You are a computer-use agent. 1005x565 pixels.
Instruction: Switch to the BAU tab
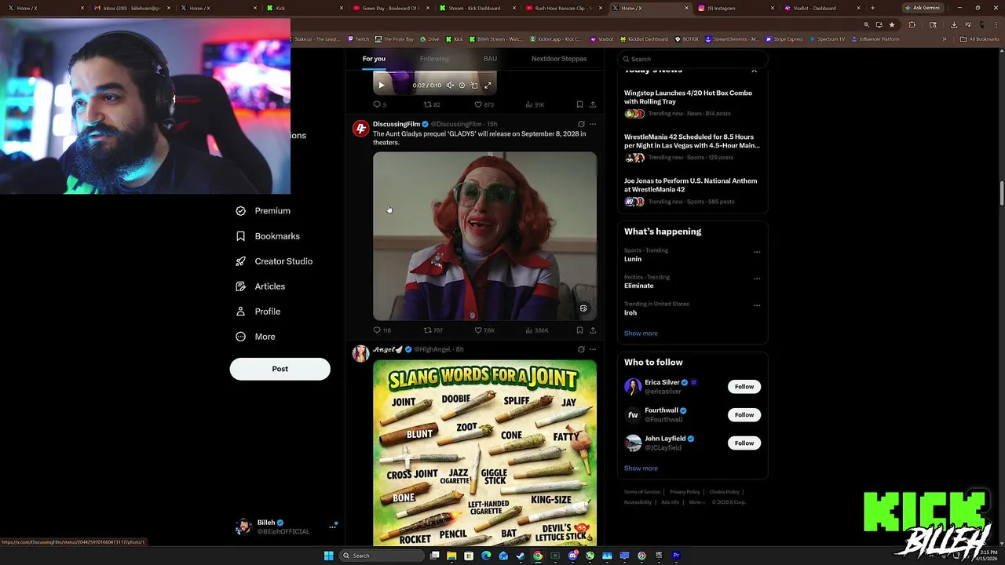(x=490, y=59)
